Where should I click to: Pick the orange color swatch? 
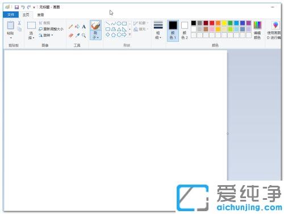[x=218, y=23]
